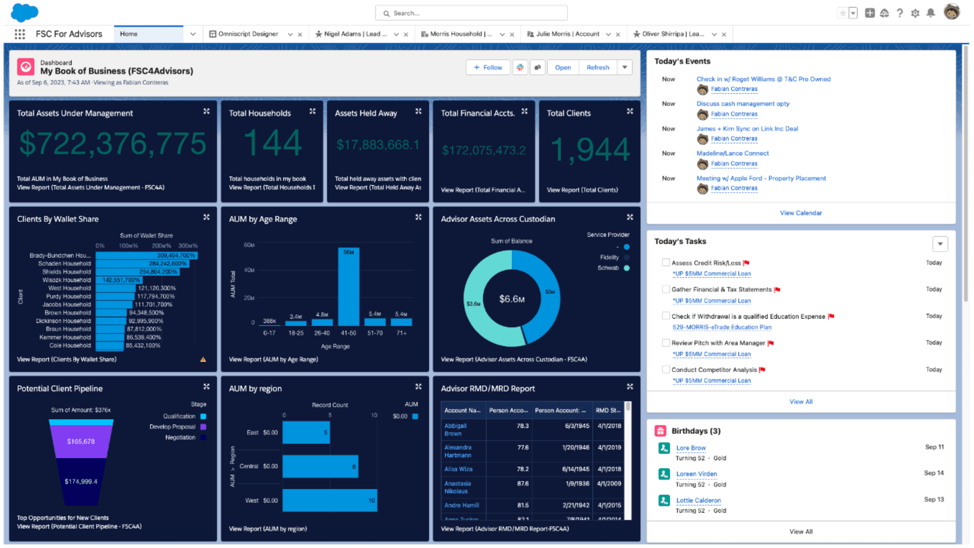Switch to the Nigel Adams Lead tab
Viewport: 974px width, 548px height.
pos(351,34)
